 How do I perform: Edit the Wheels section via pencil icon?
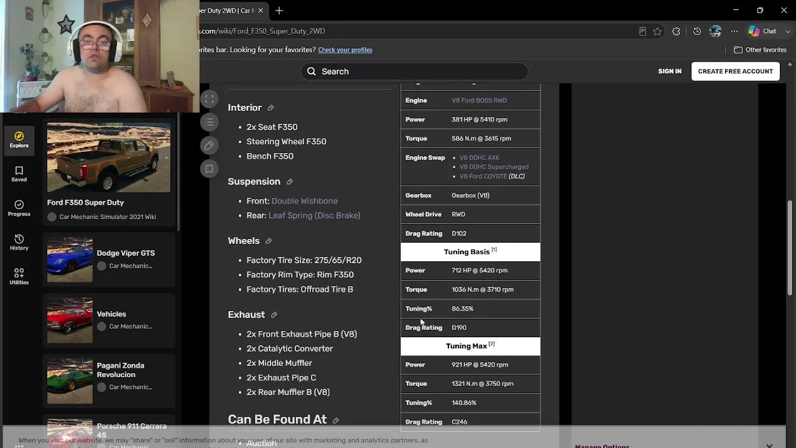(x=269, y=241)
